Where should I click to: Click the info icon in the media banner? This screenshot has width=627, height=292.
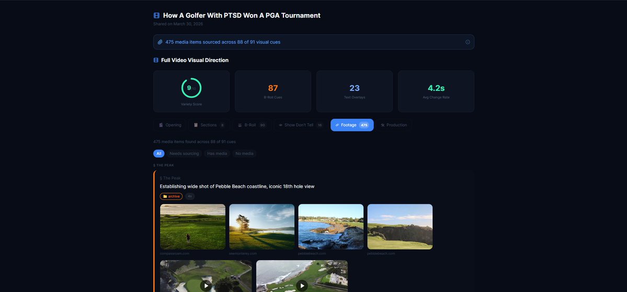(x=468, y=42)
